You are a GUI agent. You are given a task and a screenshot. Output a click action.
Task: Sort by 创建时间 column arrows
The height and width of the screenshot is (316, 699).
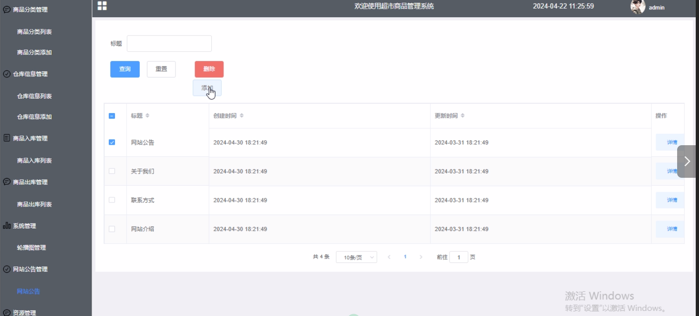(x=242, y=115)
